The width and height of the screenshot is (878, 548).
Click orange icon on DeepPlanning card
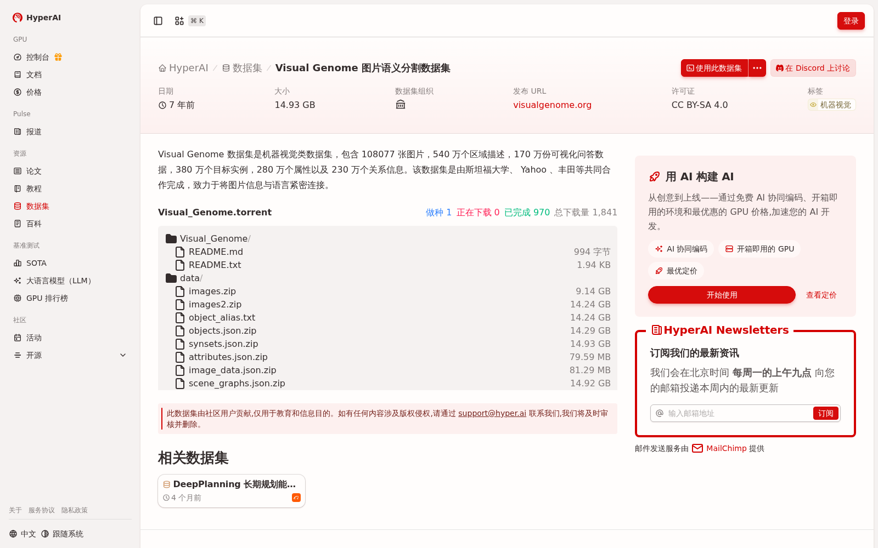296,498
